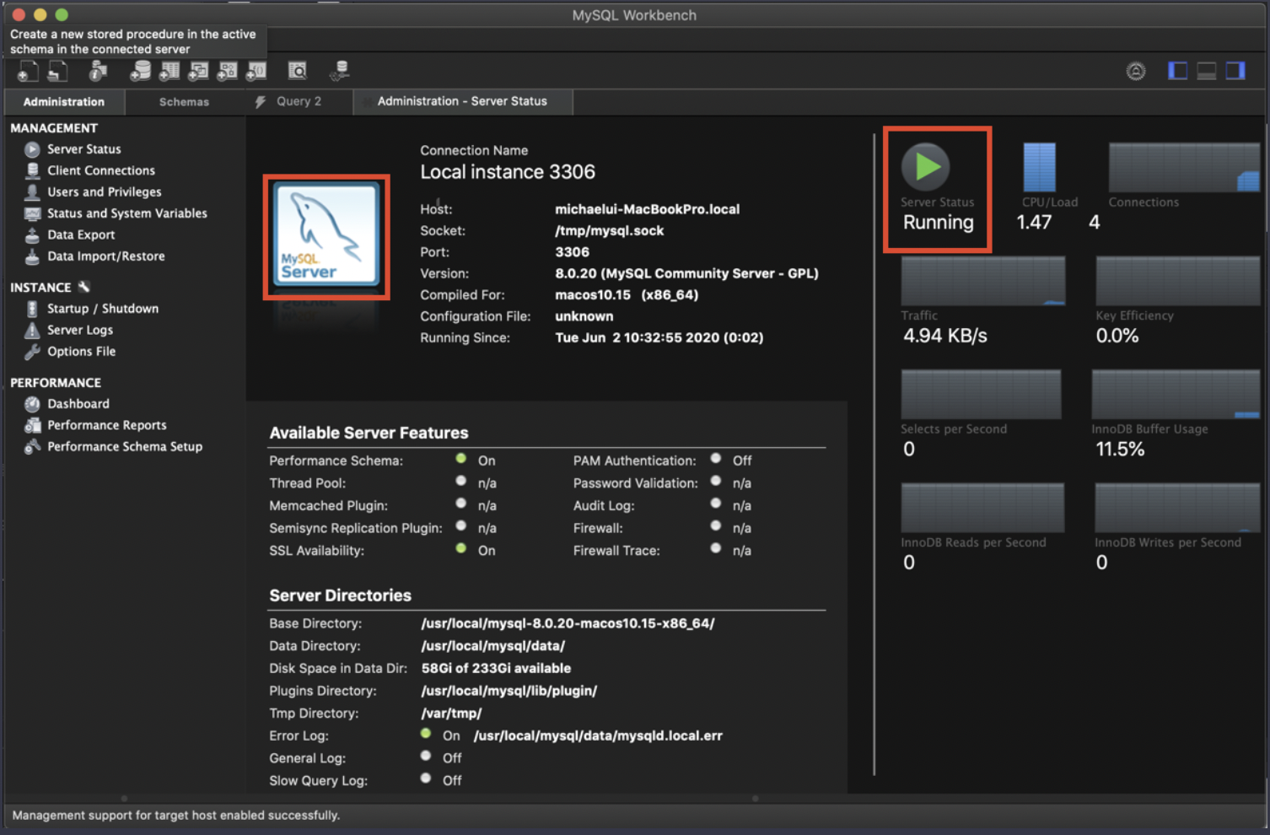This screenshot has width=1270, height=835.
Task: Click the Performance Schema On indicator
Action: click(461, 459)
